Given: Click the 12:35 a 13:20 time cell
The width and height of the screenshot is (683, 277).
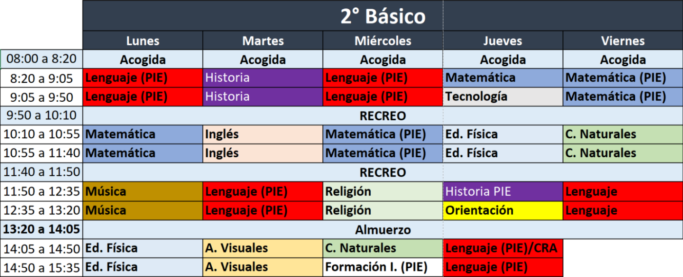Looking at the screenshot, I should [x=41, y=210].
